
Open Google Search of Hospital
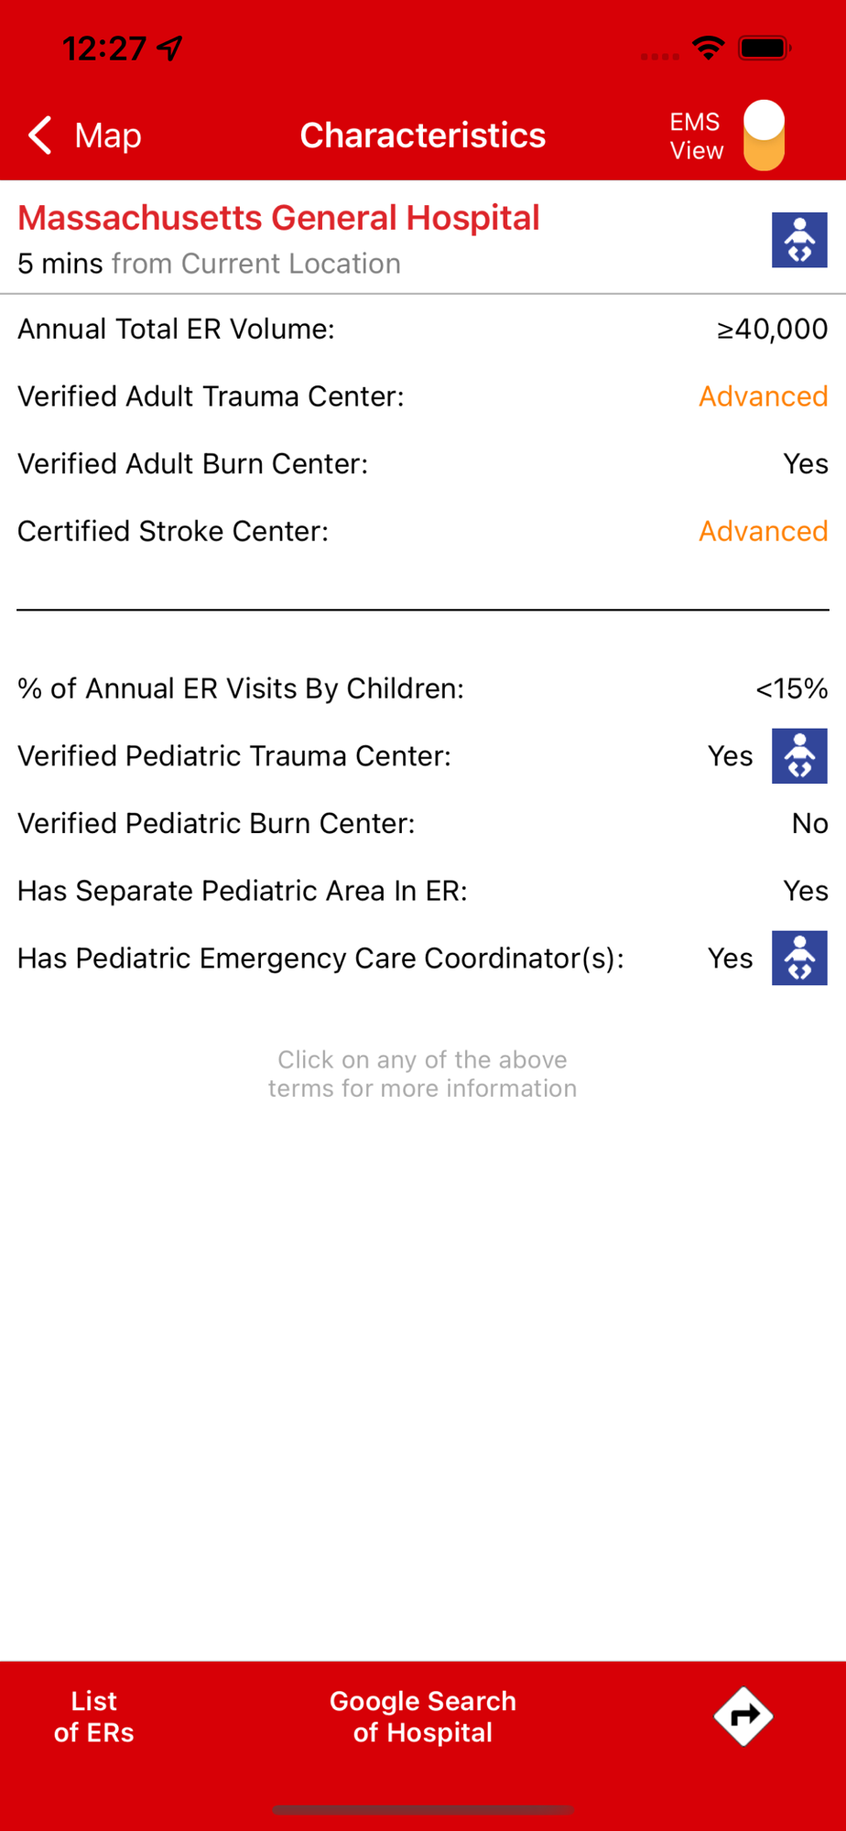pyautogui.click(x=422, y=1717)
